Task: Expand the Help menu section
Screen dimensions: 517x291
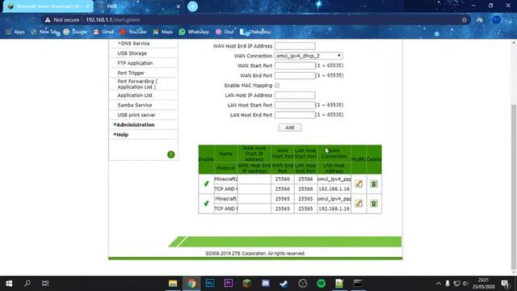Action: pos(120,135)
